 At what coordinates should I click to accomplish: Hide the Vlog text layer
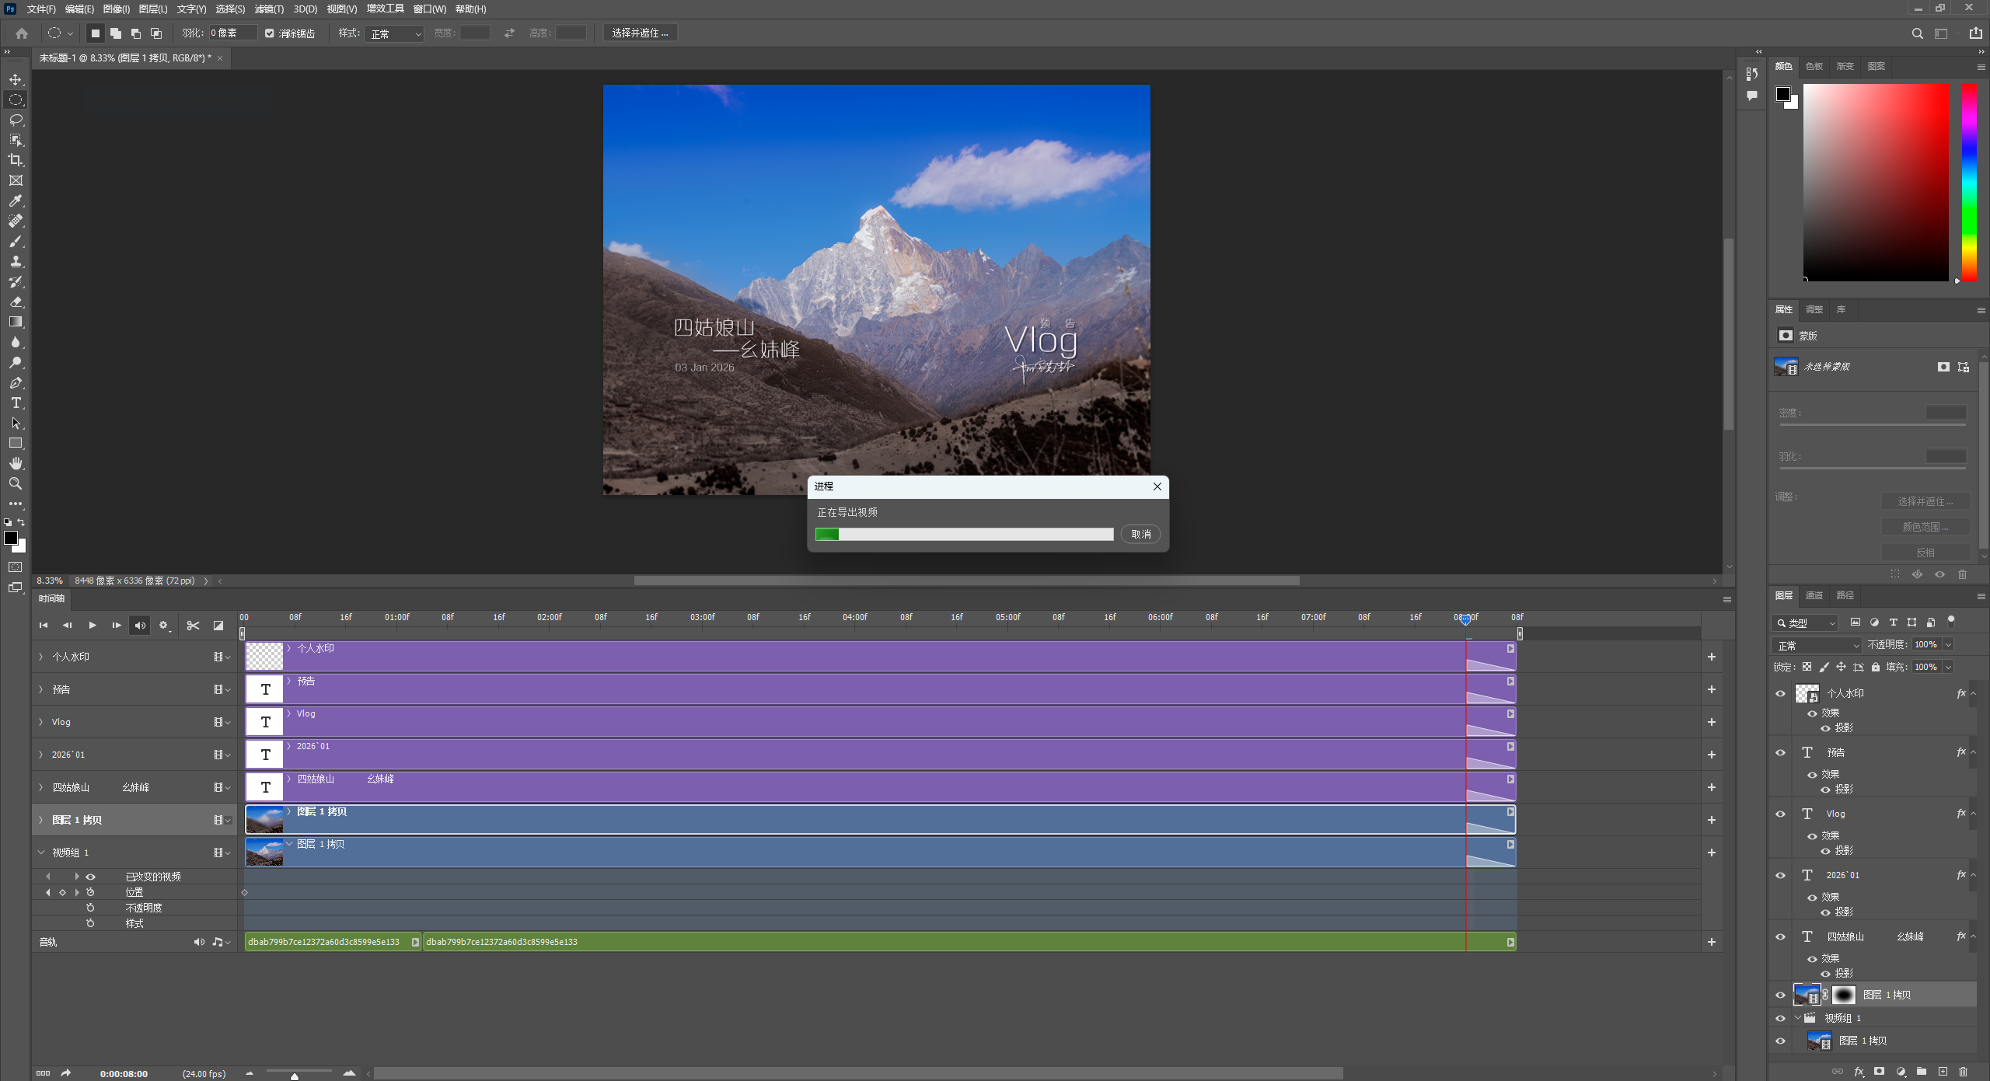coord(1780,814)
